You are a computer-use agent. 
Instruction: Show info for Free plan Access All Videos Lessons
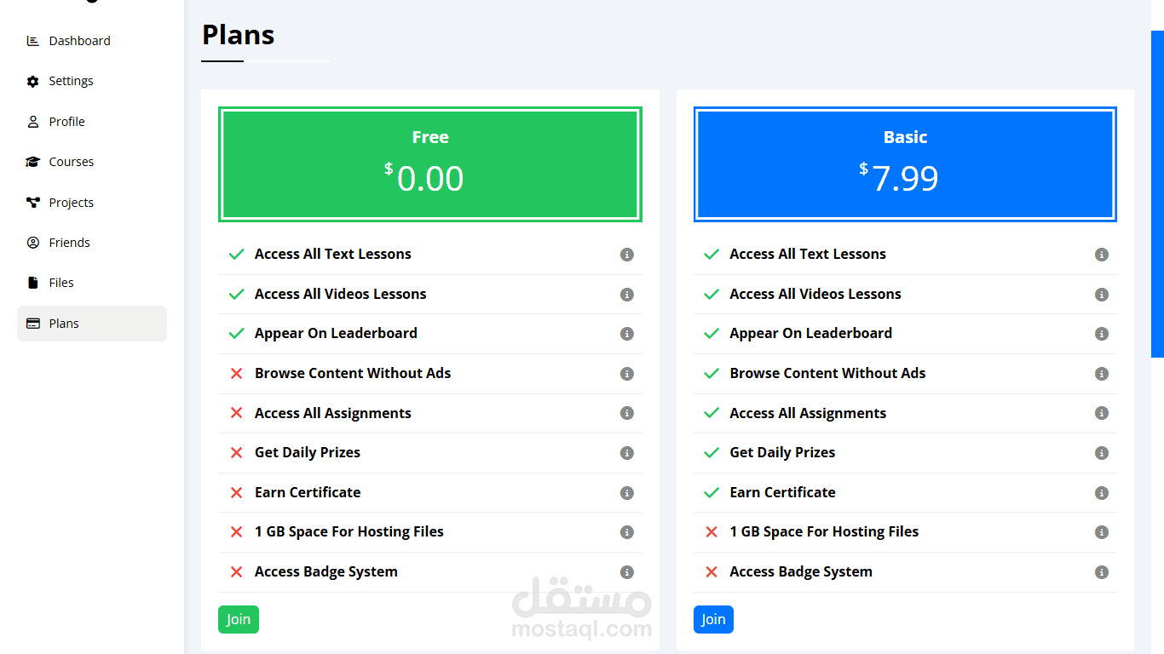click(627, 295)
